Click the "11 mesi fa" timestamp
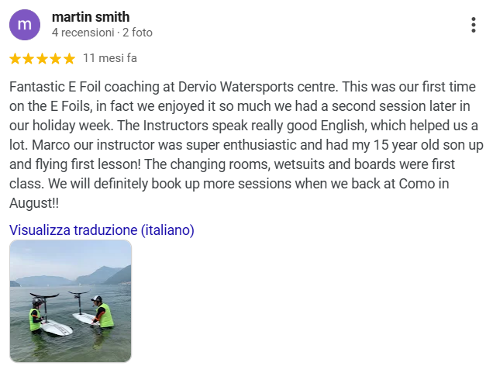The height and width of the screenshot is (366, 486). point(110,58)
